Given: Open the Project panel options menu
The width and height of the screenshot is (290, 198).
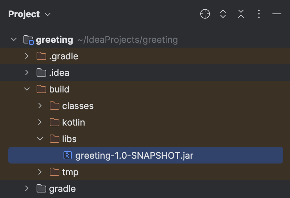Looking at the screenshot, I should [x=259, y=14].
